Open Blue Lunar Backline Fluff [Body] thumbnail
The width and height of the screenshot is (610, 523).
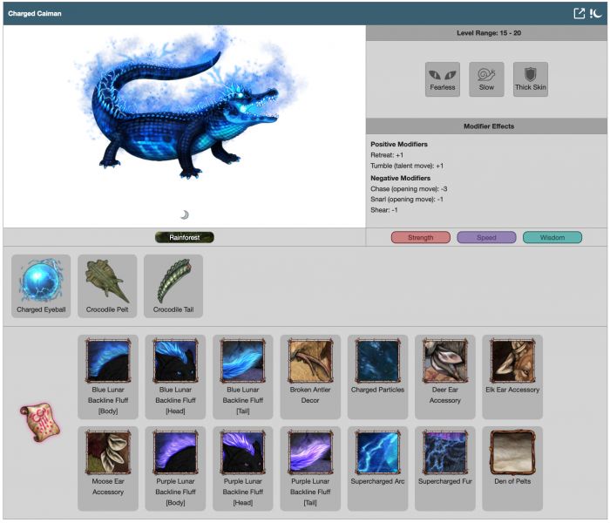pos(108,361)
